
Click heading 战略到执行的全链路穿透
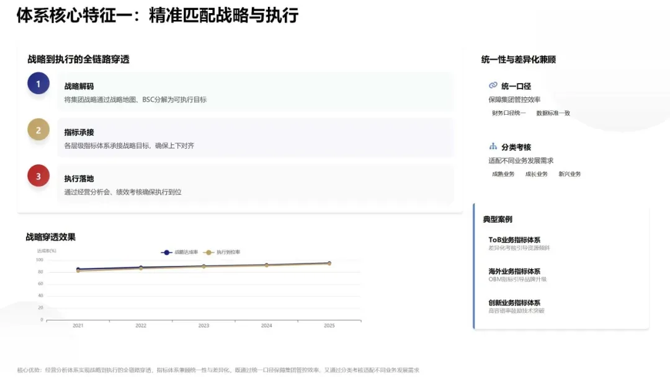coord(78,60)
